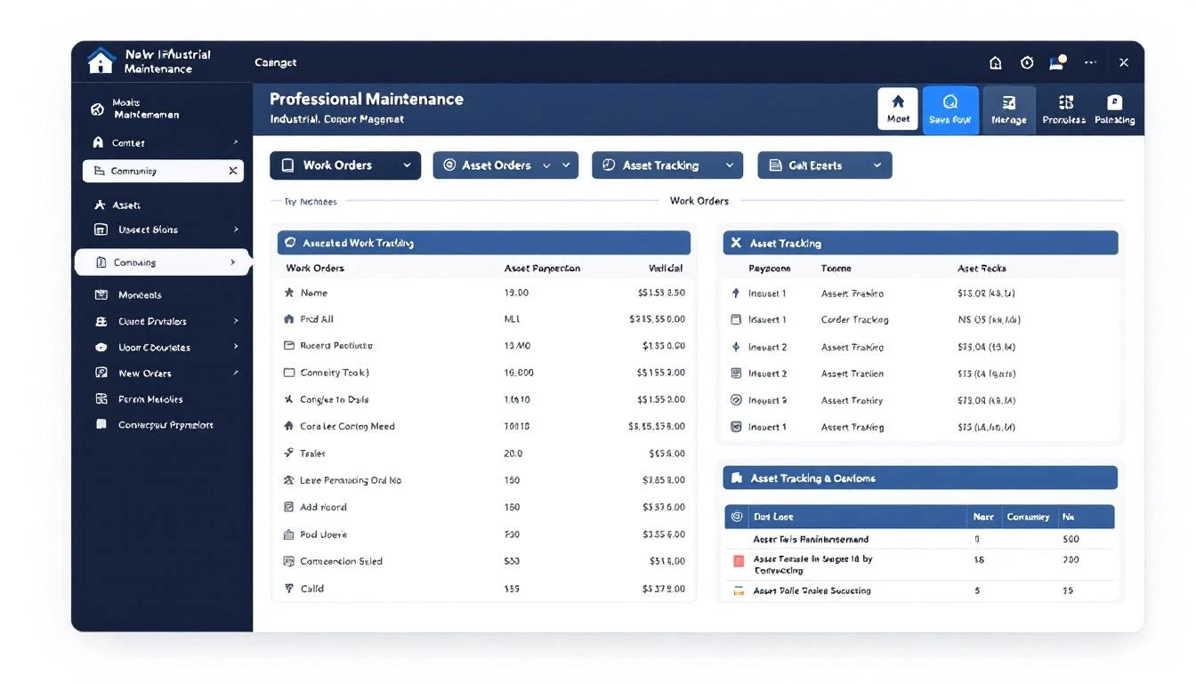Click the Meet button in the header
1196x683 pixels.
(898, 108)
